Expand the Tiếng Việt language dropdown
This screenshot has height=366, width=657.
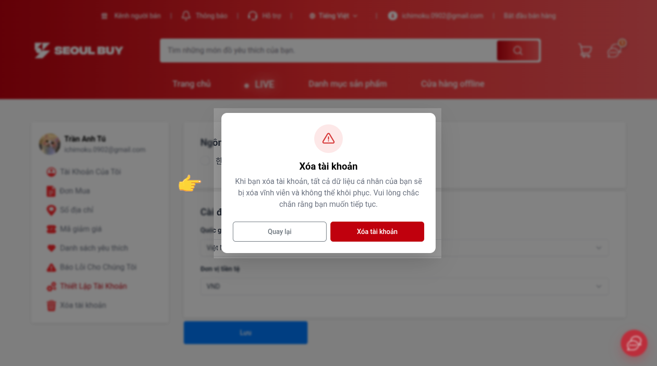tap(333, 16)
